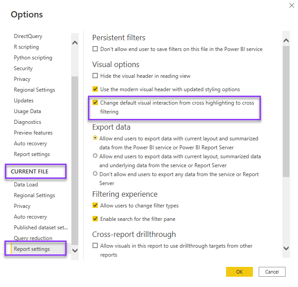Click sidebar scroll down arrow
This screenshot has height=287, width=298.
point(75,250)
